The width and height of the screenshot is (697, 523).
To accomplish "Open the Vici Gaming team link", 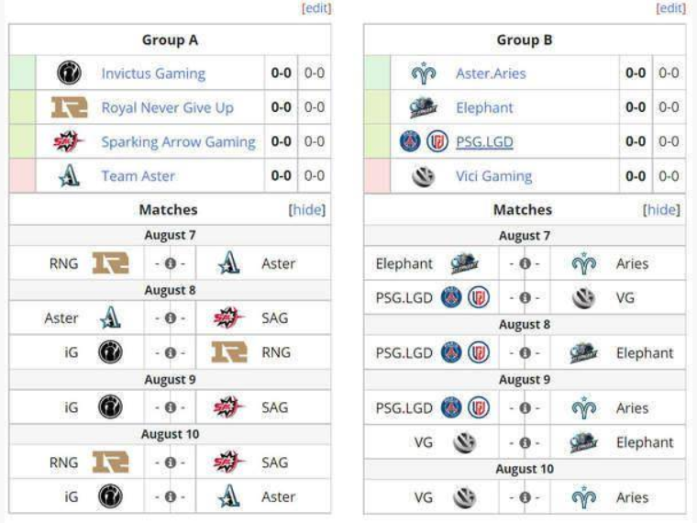I will click(x=493, y=176).
